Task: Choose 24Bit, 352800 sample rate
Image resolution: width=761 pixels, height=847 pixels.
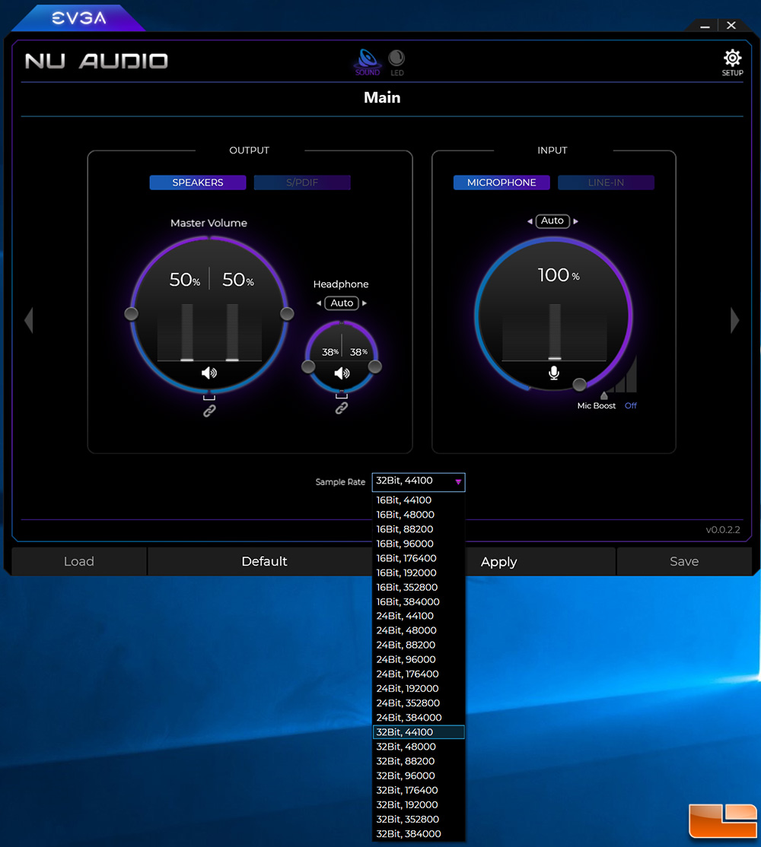Action: [x=419, y=703]
